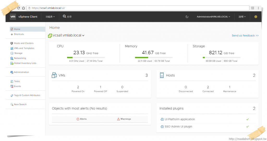267x141 pixels.
Task: Click the UI Platform application plugin icon
Action: click(162, 119)
